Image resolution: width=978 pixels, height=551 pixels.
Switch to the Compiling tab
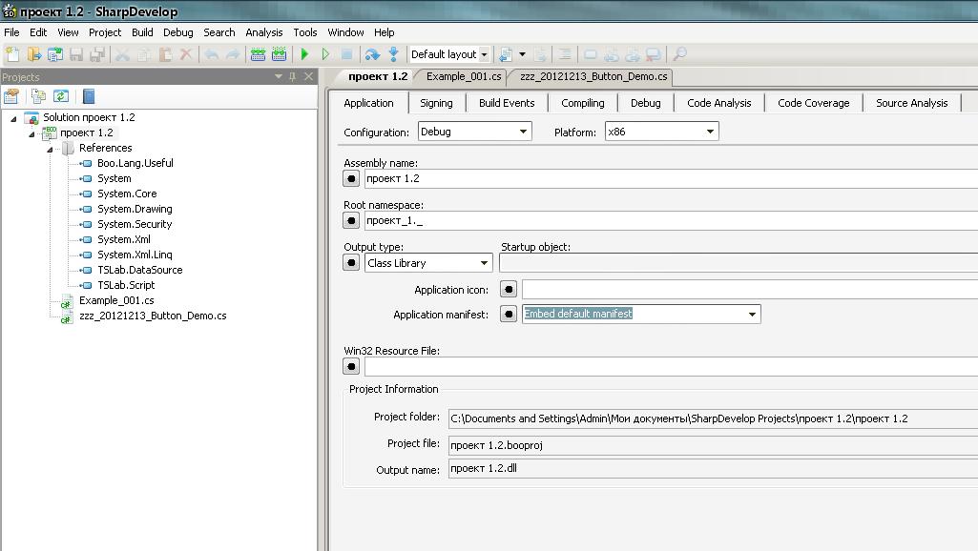click(582, 103)
